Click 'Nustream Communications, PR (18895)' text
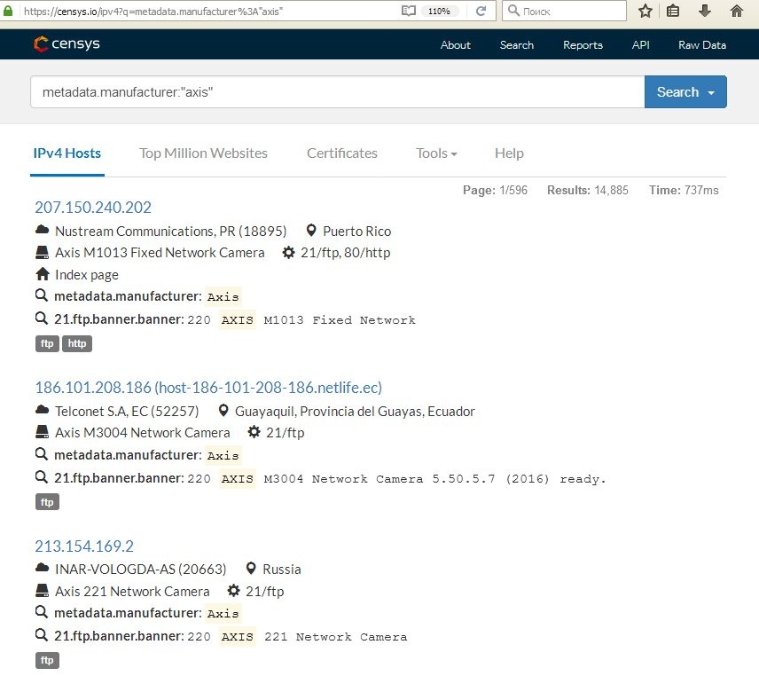The height and width of the screenshot is (676, 759). coord(171,232)
